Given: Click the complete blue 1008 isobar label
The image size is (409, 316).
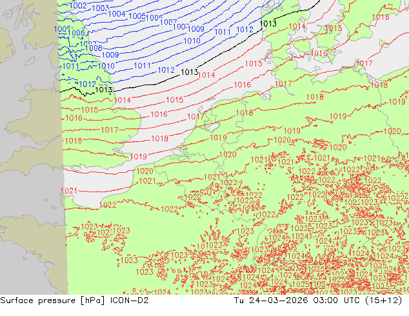Looking at the screenshot, I should point(94,48).
